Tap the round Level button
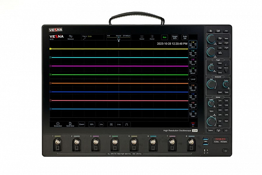262x175 pixels. click(193, 79)
